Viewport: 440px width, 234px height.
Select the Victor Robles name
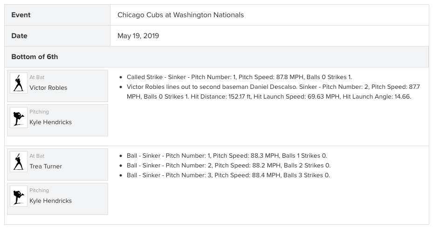pos(48,88)
